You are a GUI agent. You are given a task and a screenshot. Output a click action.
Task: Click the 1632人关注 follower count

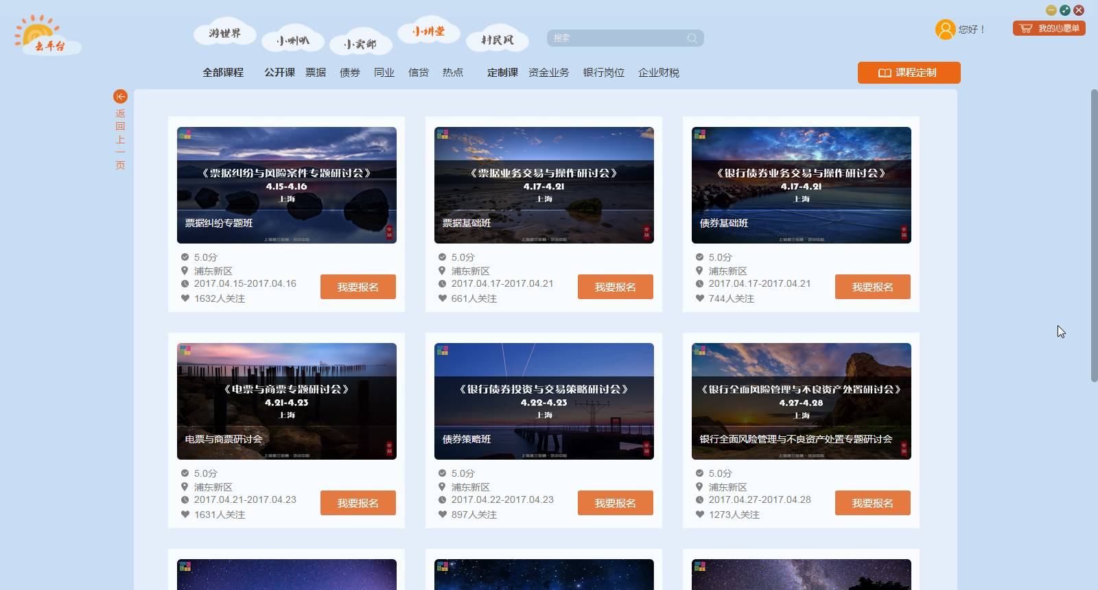pos(220,298)
